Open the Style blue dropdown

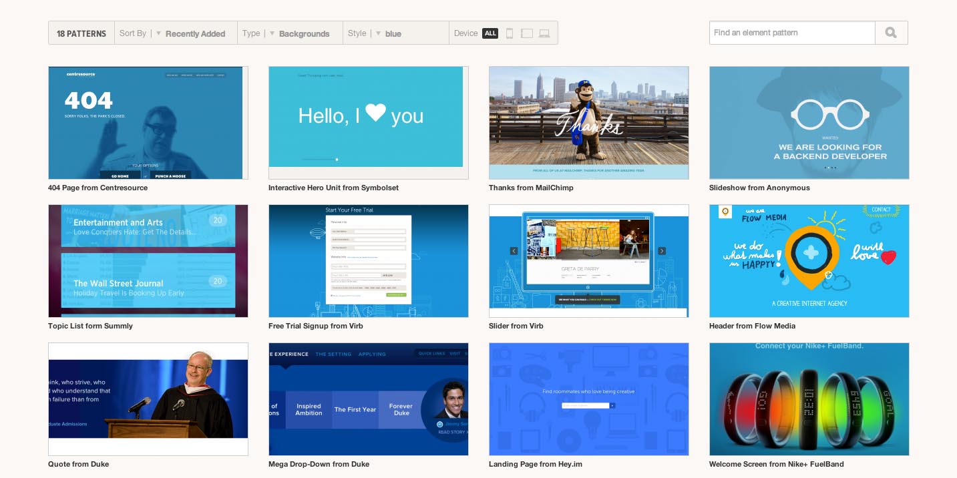pos(395,33)
